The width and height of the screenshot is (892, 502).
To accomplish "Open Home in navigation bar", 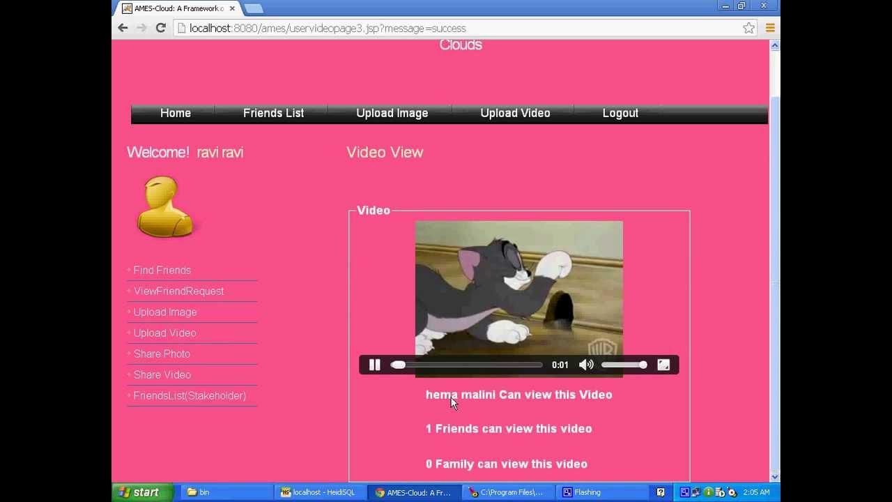I will click(x=176, y=113).
